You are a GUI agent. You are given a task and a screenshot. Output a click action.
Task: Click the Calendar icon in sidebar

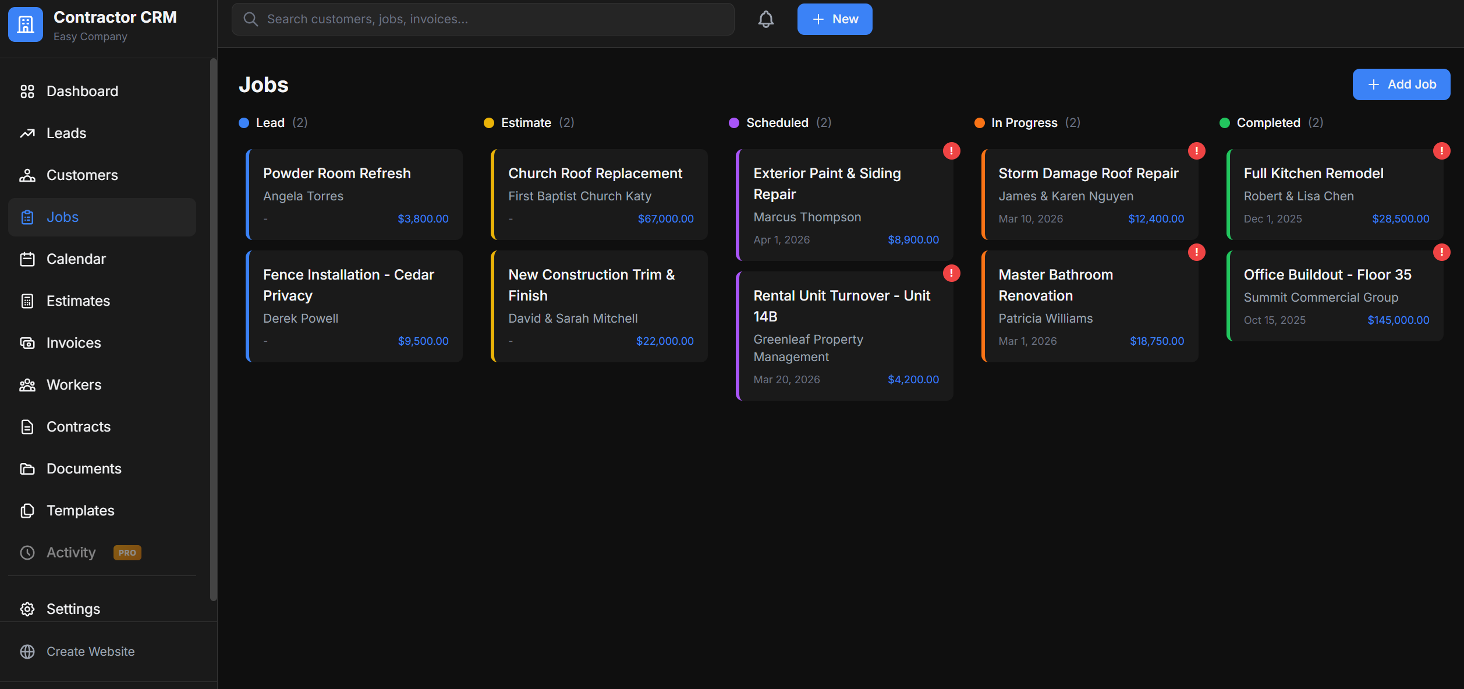(x=27, y=259)
